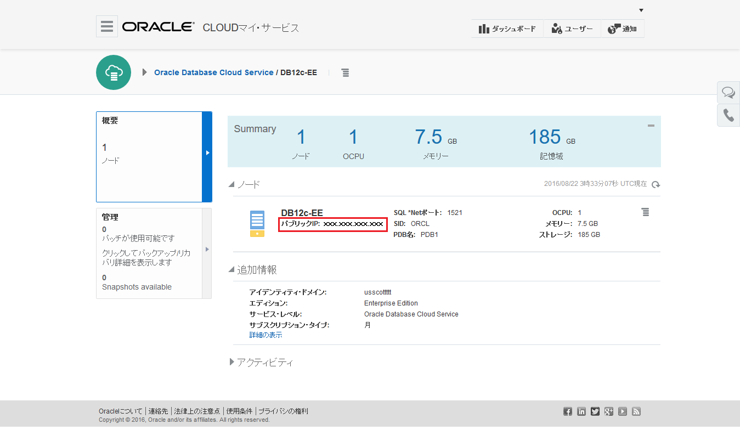
Task: Click the Snapshots available text
Action: [x=137, y=287]
